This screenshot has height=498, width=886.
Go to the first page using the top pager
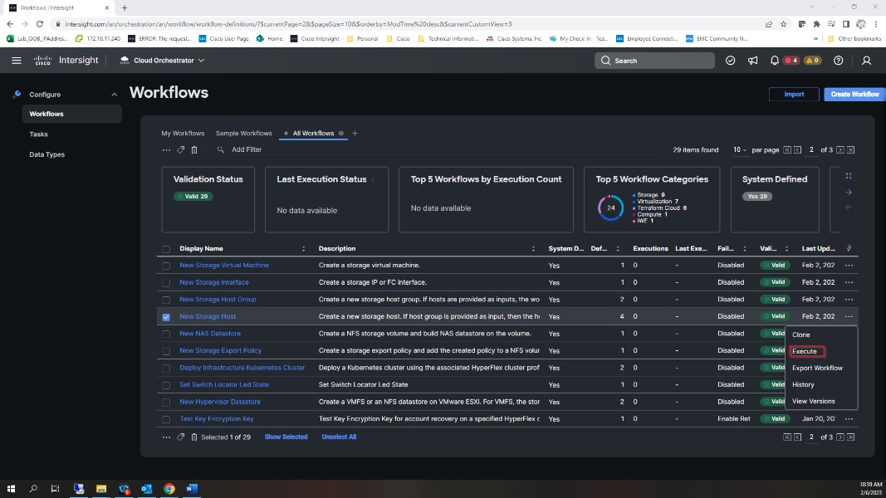(x=787, y=149)
